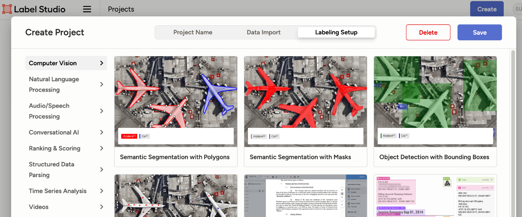Switch to the Project Name tab

point(193,32)
